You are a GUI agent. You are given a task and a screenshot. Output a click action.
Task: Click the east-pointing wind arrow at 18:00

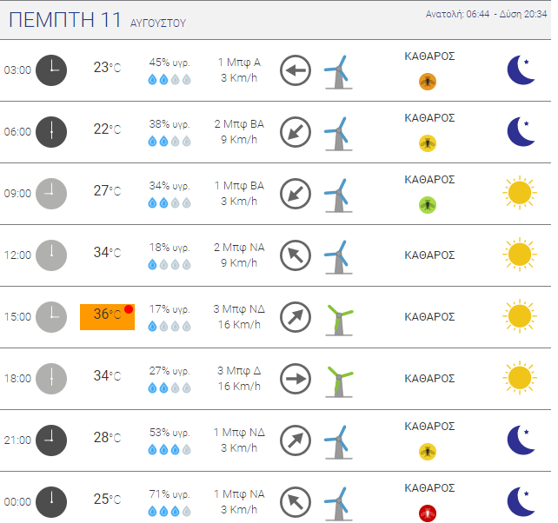[296, 379]
